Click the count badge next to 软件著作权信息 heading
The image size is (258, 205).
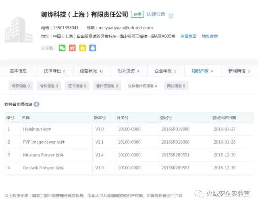36,104
